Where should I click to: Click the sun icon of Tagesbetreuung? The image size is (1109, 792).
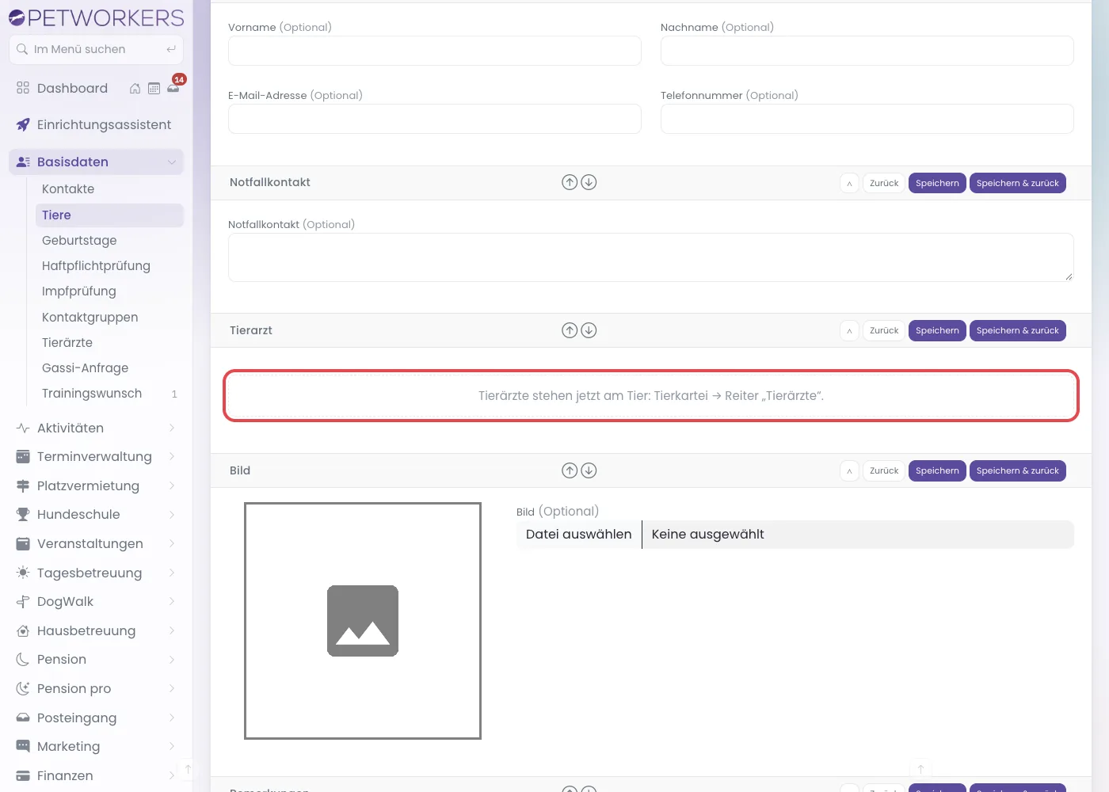23,573
